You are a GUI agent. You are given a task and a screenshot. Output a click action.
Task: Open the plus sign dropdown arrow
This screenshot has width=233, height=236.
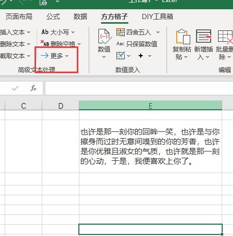coord(150,56)
